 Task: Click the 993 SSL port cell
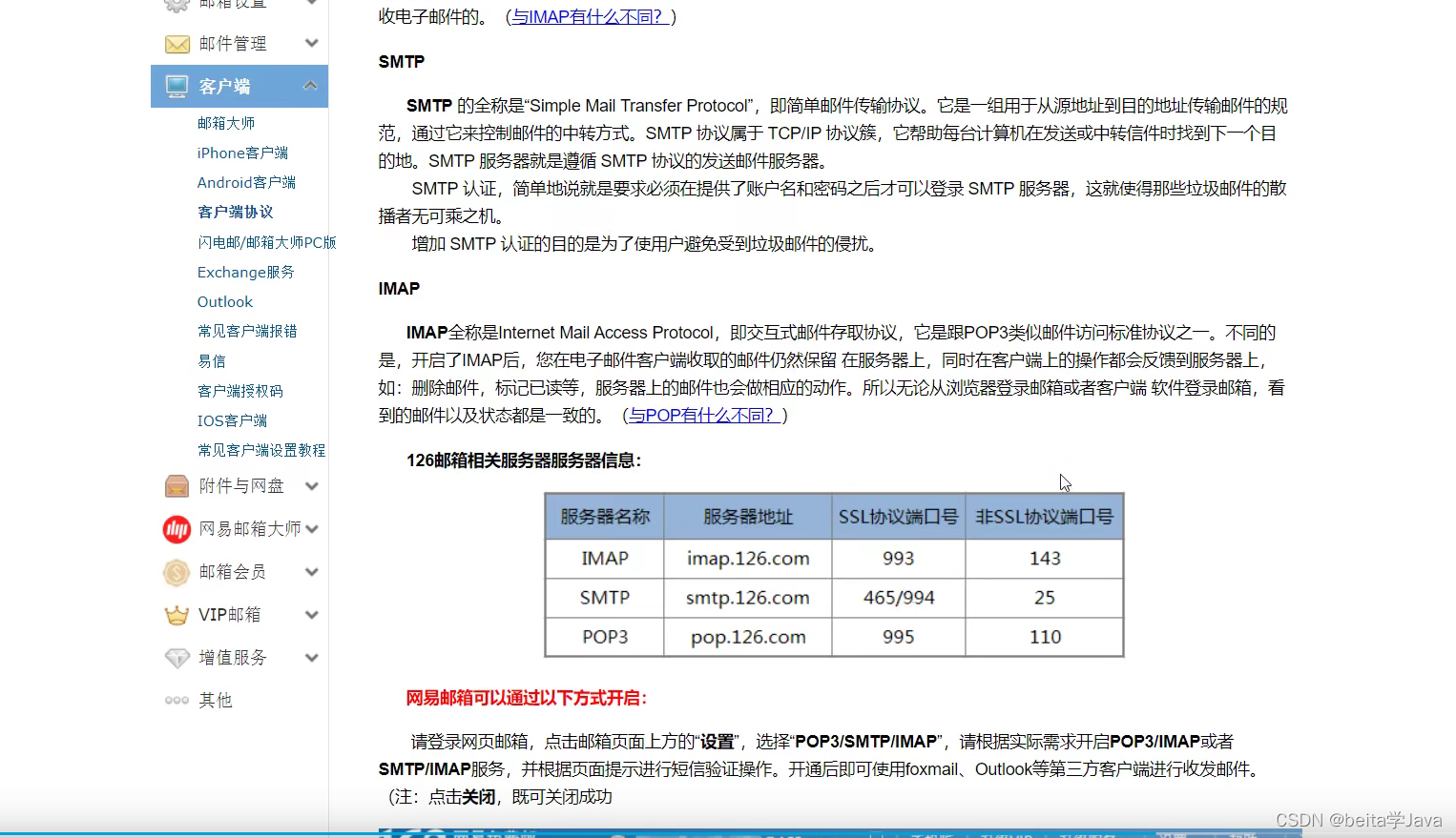[x=898, y=559]
